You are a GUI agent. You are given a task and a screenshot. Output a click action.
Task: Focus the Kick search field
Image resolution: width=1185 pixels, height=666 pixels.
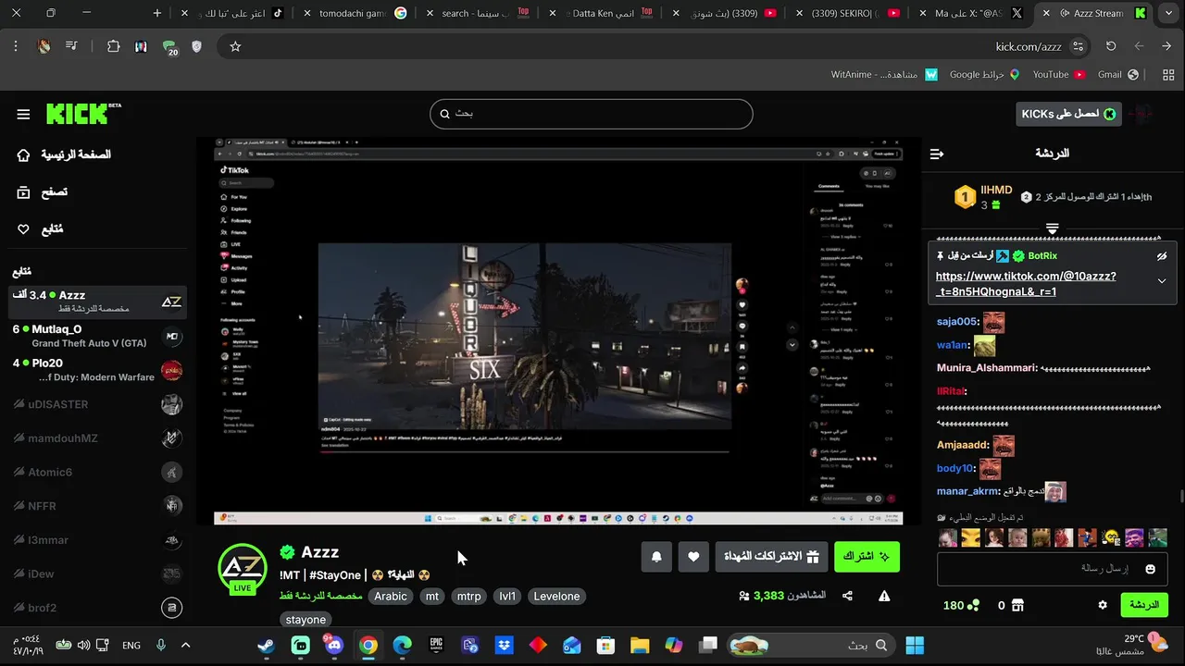pos(592,114)
